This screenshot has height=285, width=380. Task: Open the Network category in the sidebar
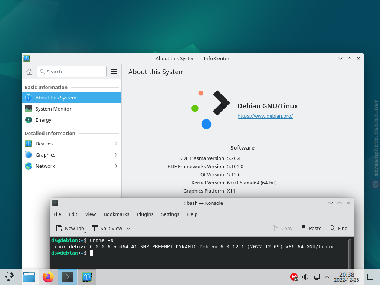click(x=72, y=166)
